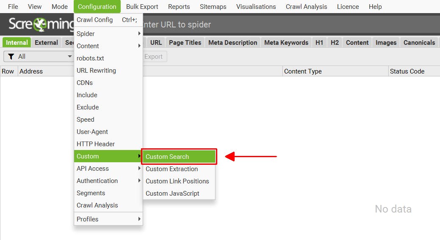Expand the Content submenu

pyautogui.click(x=108, y=46)
